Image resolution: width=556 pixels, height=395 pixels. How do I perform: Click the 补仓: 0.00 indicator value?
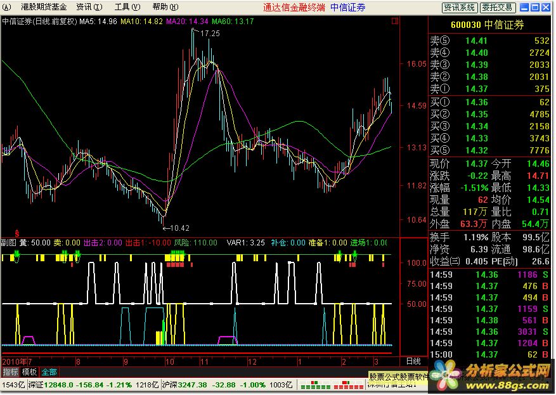[x=288, y=243]
